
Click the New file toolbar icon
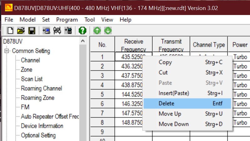click(x=10, y=30)
